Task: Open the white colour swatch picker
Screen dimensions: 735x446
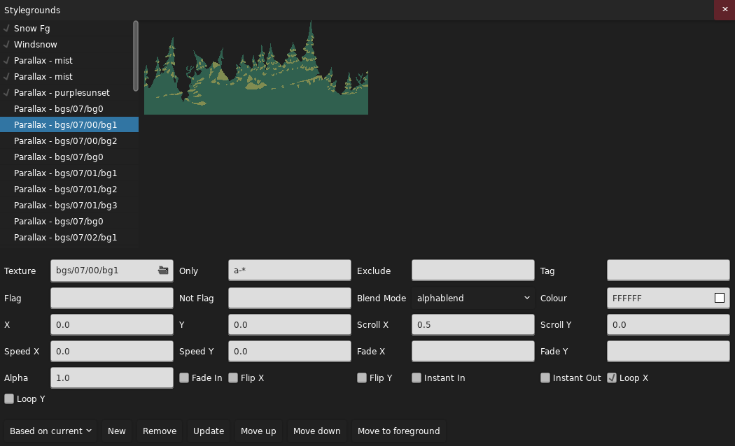Action: [720, 298]
